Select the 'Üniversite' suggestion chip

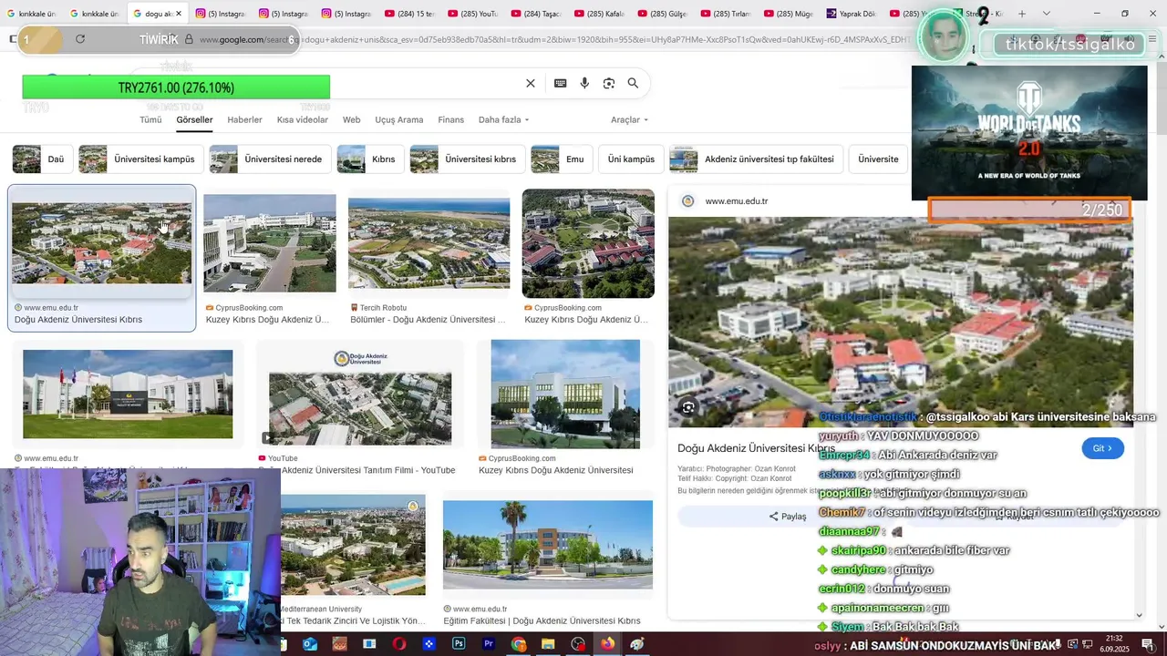pyautogui.click(x=878, y=159)
